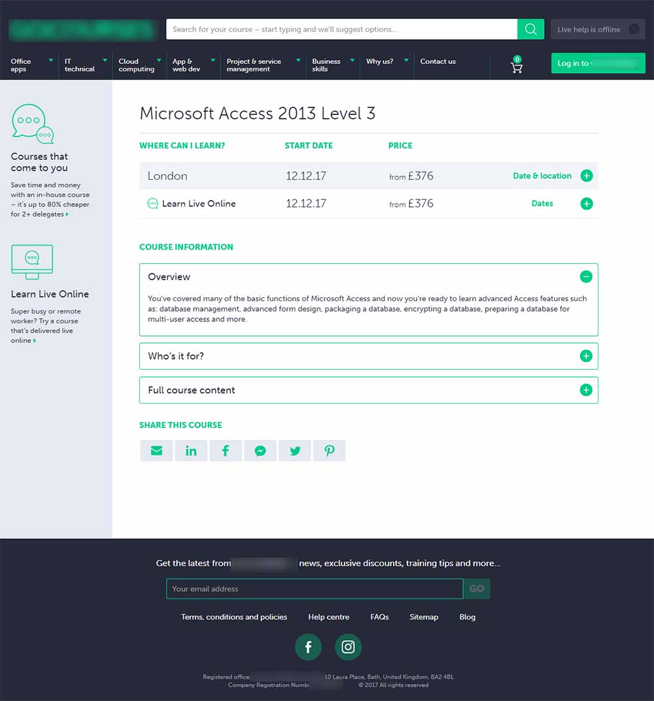This screenshot has height=701, width=654.
Task: Click Learn Live Online row label
Action: pos(199,203)
